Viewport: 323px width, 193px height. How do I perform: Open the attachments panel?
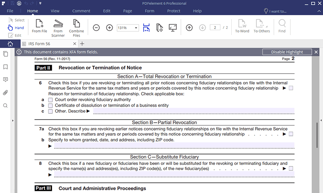(x=6, y=92)
